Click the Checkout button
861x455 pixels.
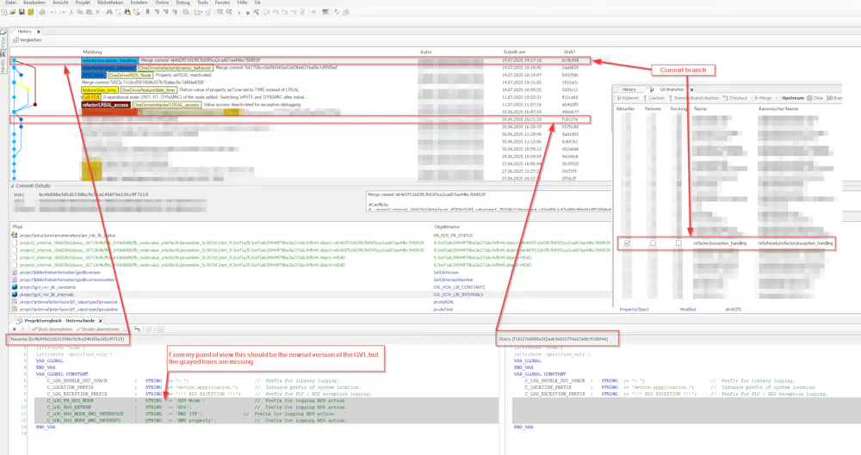coord(734,98)
